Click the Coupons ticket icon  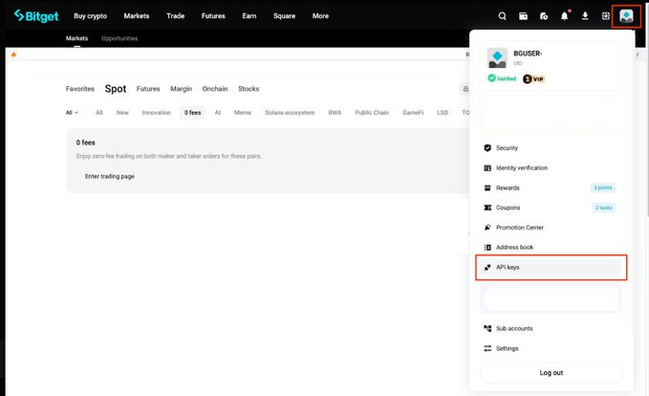click(x=487, y=208)
